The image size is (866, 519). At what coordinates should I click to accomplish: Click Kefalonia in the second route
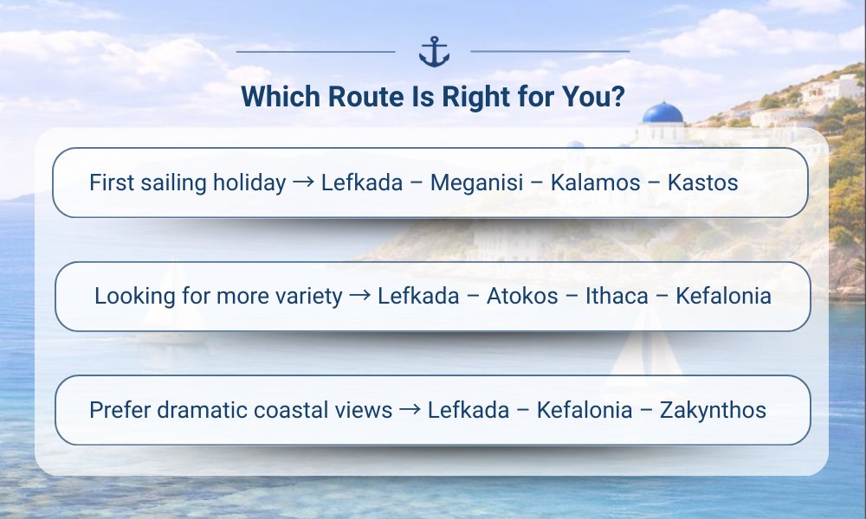pos(723,296)
